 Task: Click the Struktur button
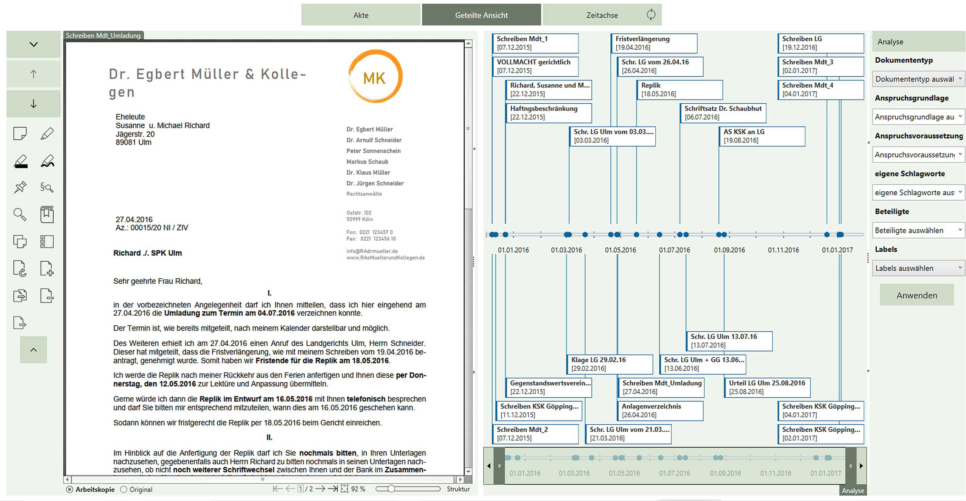458,489
